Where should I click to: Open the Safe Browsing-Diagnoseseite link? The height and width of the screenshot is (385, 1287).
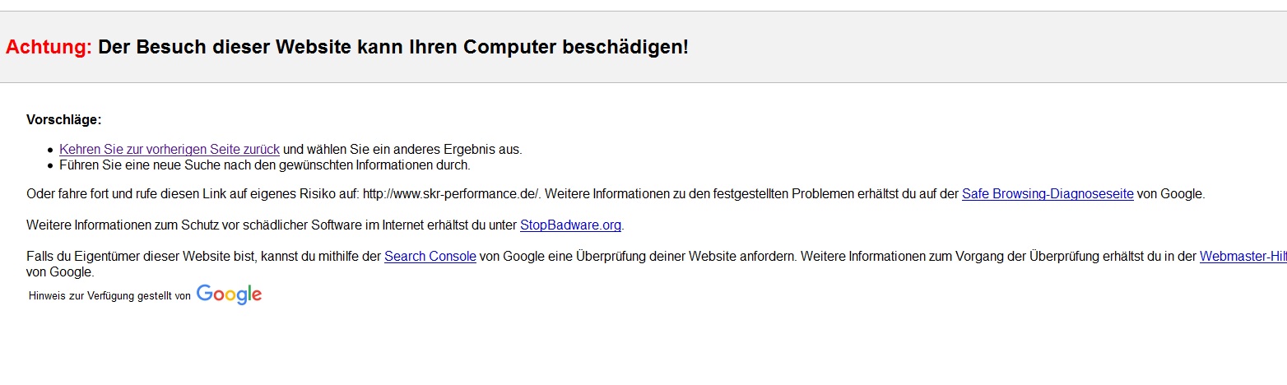[1048, 195]
